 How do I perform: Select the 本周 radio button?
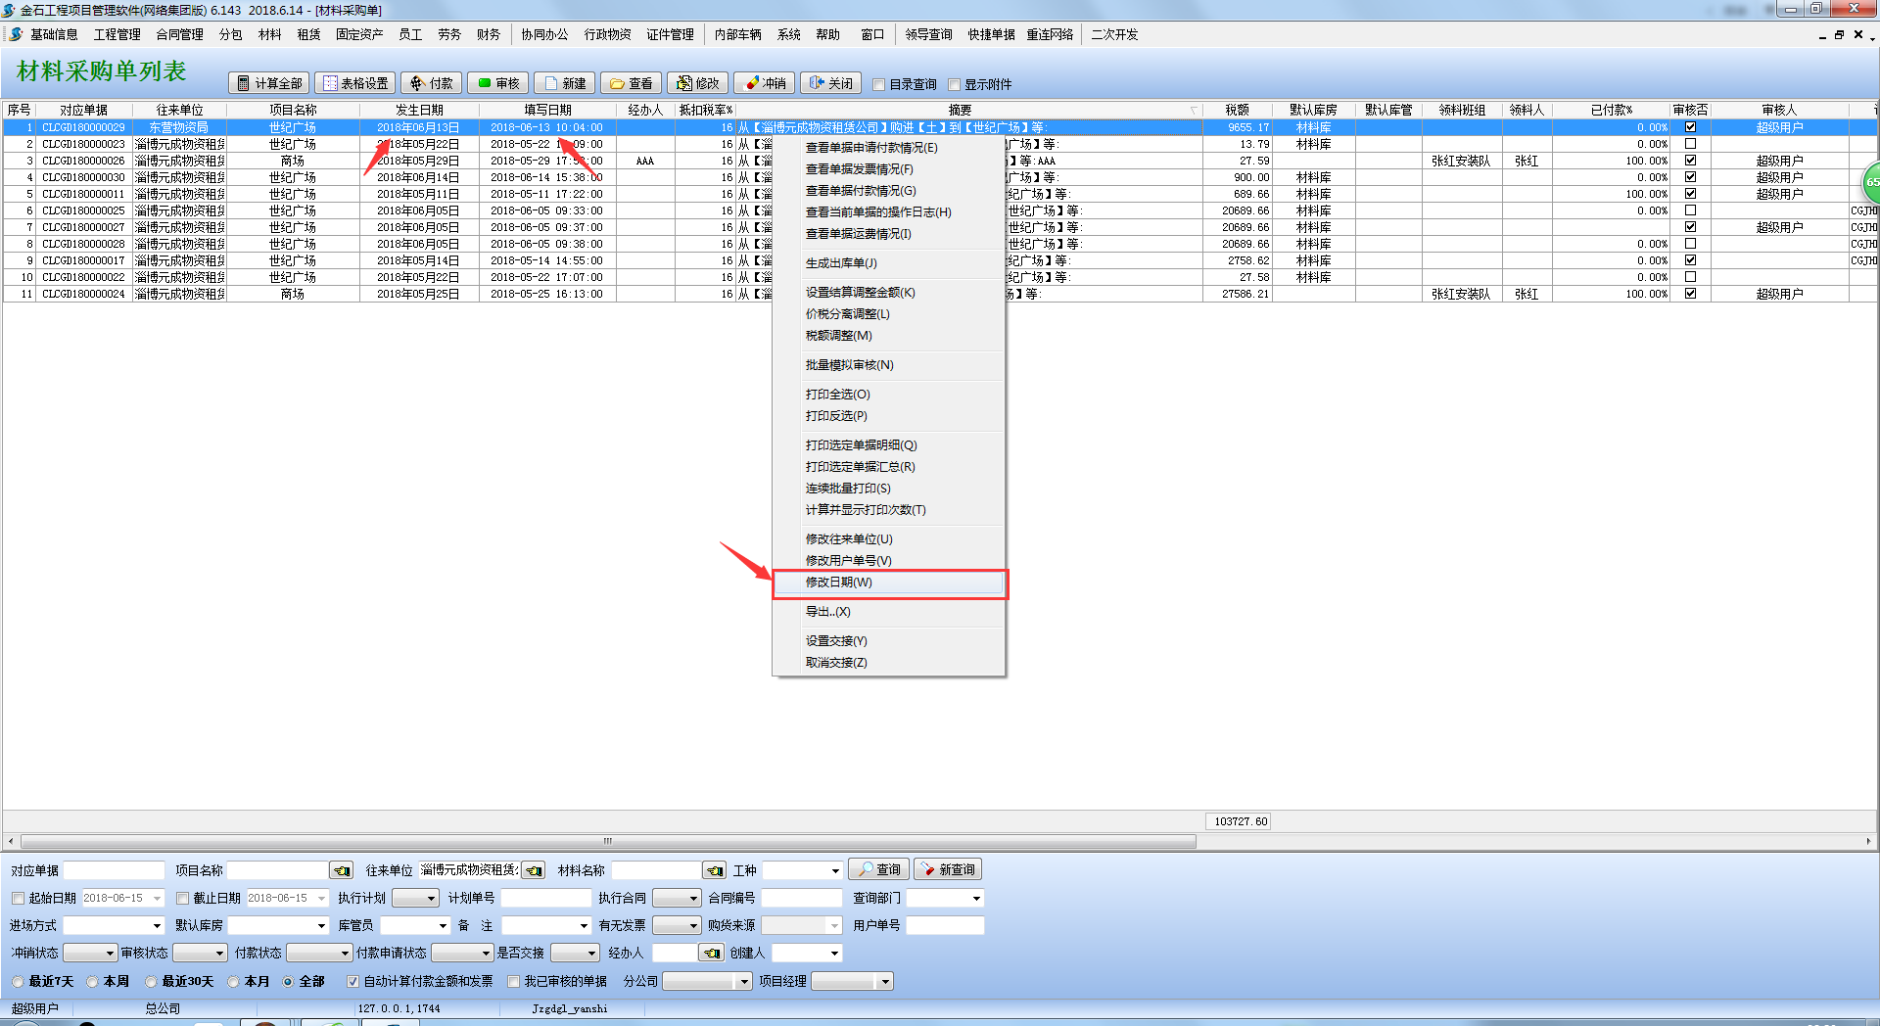coord(92,981)
